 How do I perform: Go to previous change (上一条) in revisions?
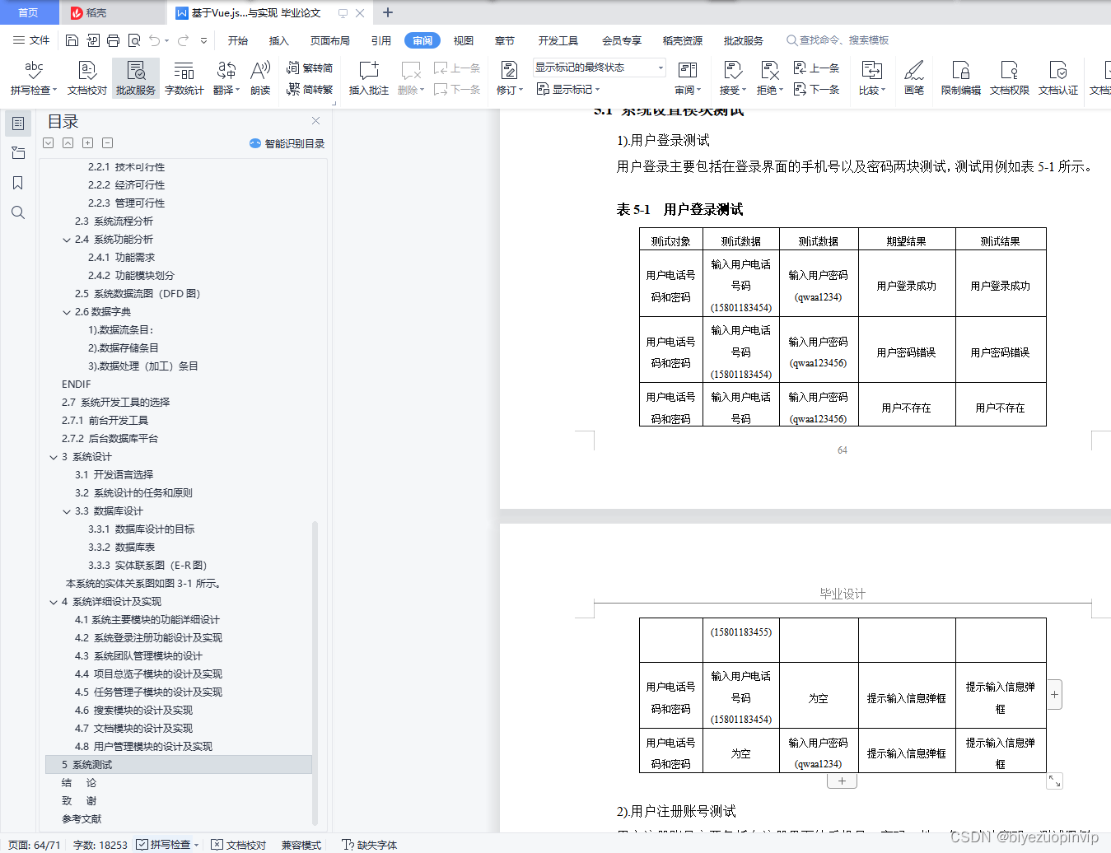pyautogui.click(x=816, y=68)
